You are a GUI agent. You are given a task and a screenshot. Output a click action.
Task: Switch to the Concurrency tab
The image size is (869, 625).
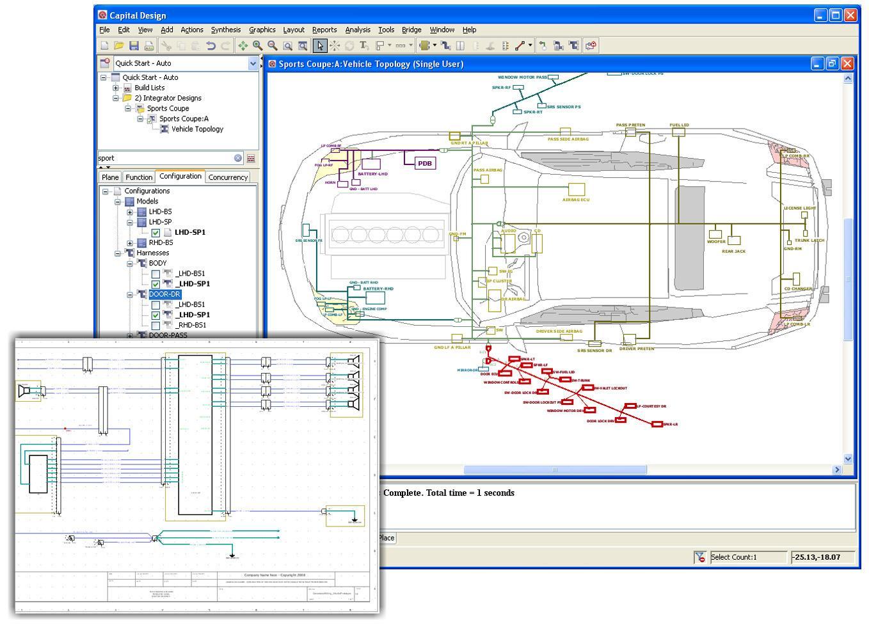click(x=228, y=177)
